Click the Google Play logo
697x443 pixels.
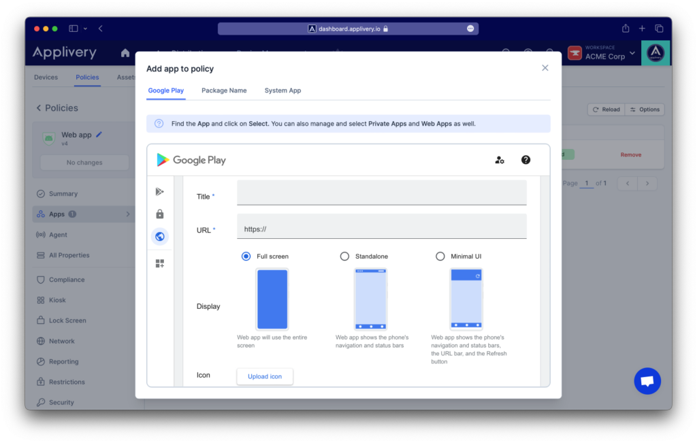(191, 160)
